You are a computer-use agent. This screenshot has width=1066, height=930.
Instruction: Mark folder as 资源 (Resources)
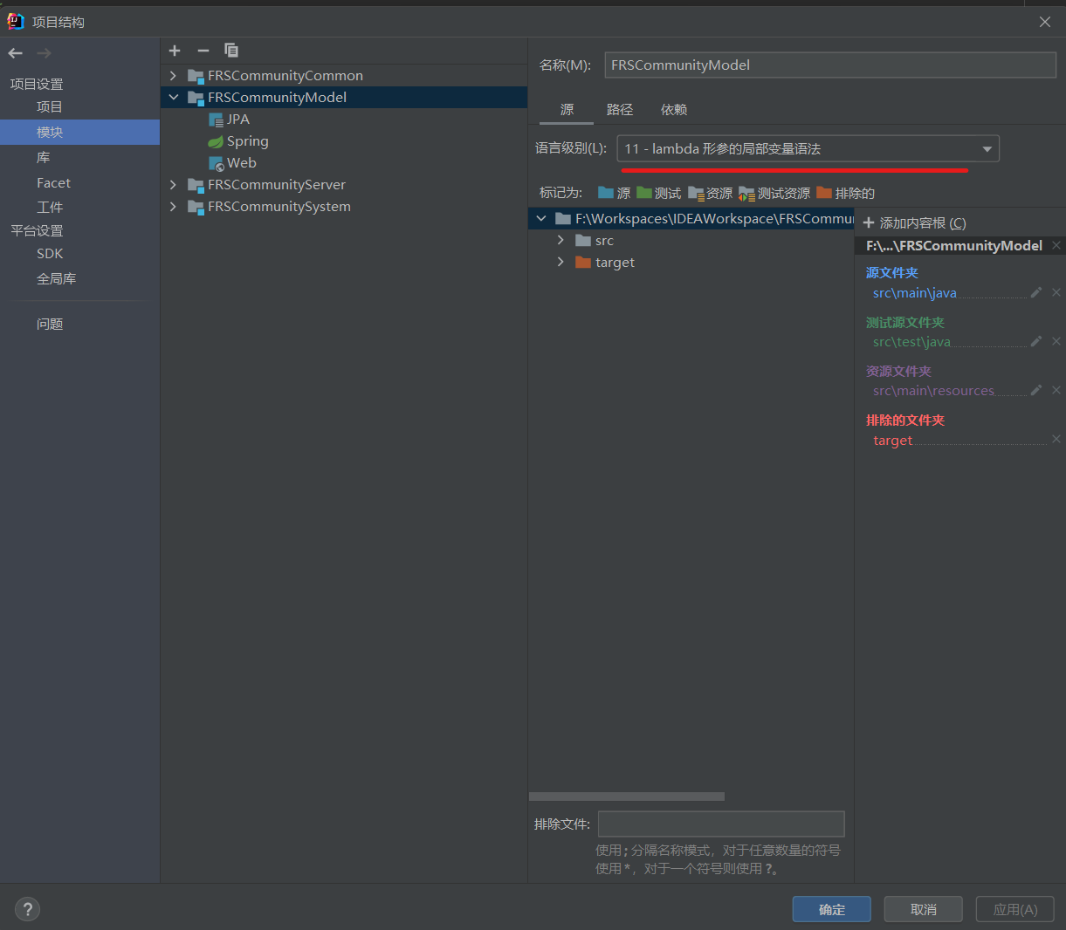tap(710, 193)
